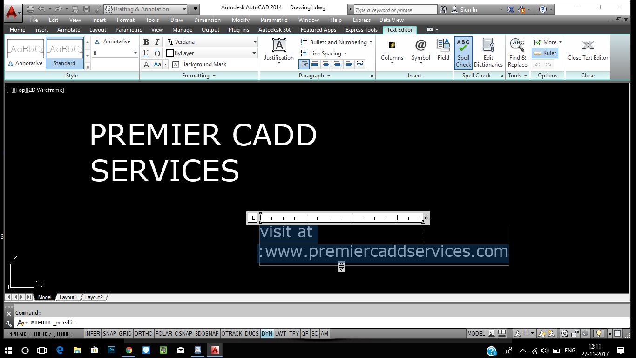Click the AutoCAD application menu logo
Image resolution: width=636 pixels, height=358 pixels.
[14, 12]
